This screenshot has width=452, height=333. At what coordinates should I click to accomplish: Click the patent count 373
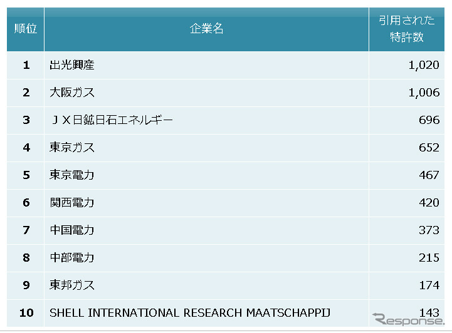tap(429, 230)
